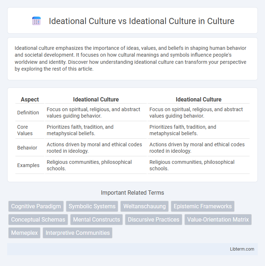Open the Epistemic Frameworks tag
The width and height of the screenshot is (265, 266).
pos(203,206)
